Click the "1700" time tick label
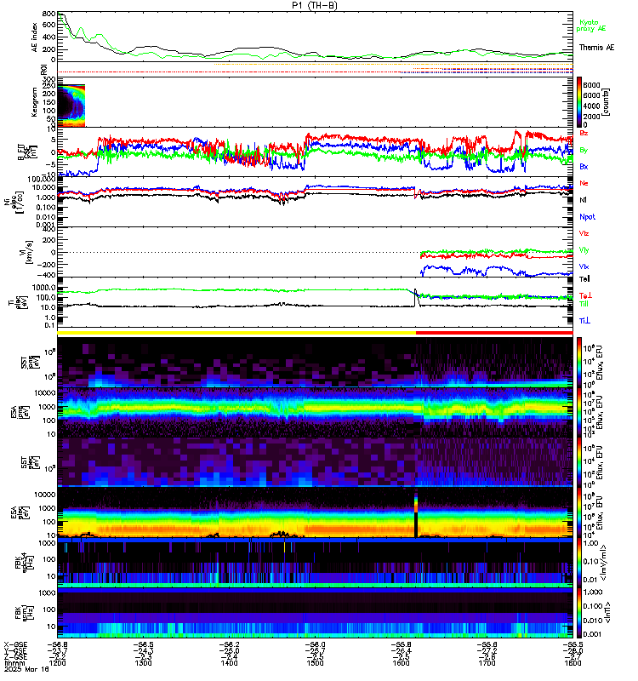 pyautogui.click(x=487, y=663)
